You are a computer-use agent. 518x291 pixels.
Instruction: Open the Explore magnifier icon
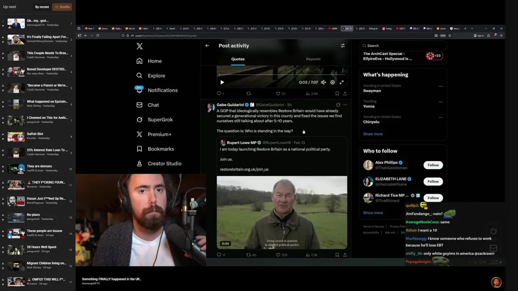[x=139, y=76]
